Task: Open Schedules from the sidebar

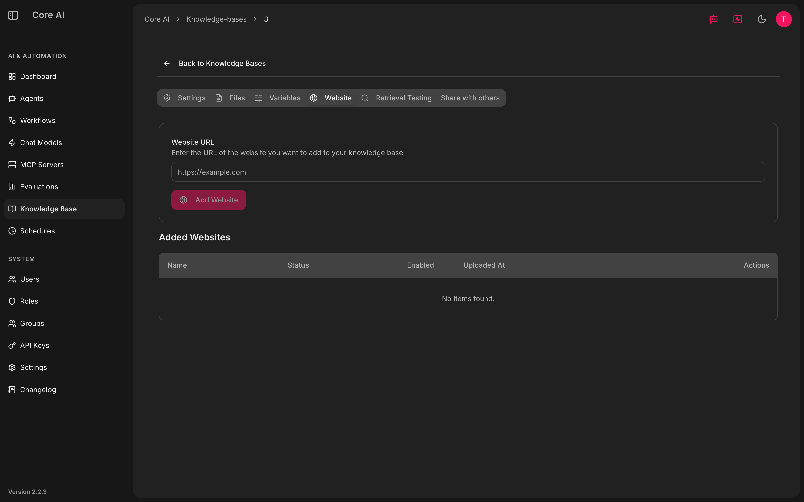Action: point(64,231)
